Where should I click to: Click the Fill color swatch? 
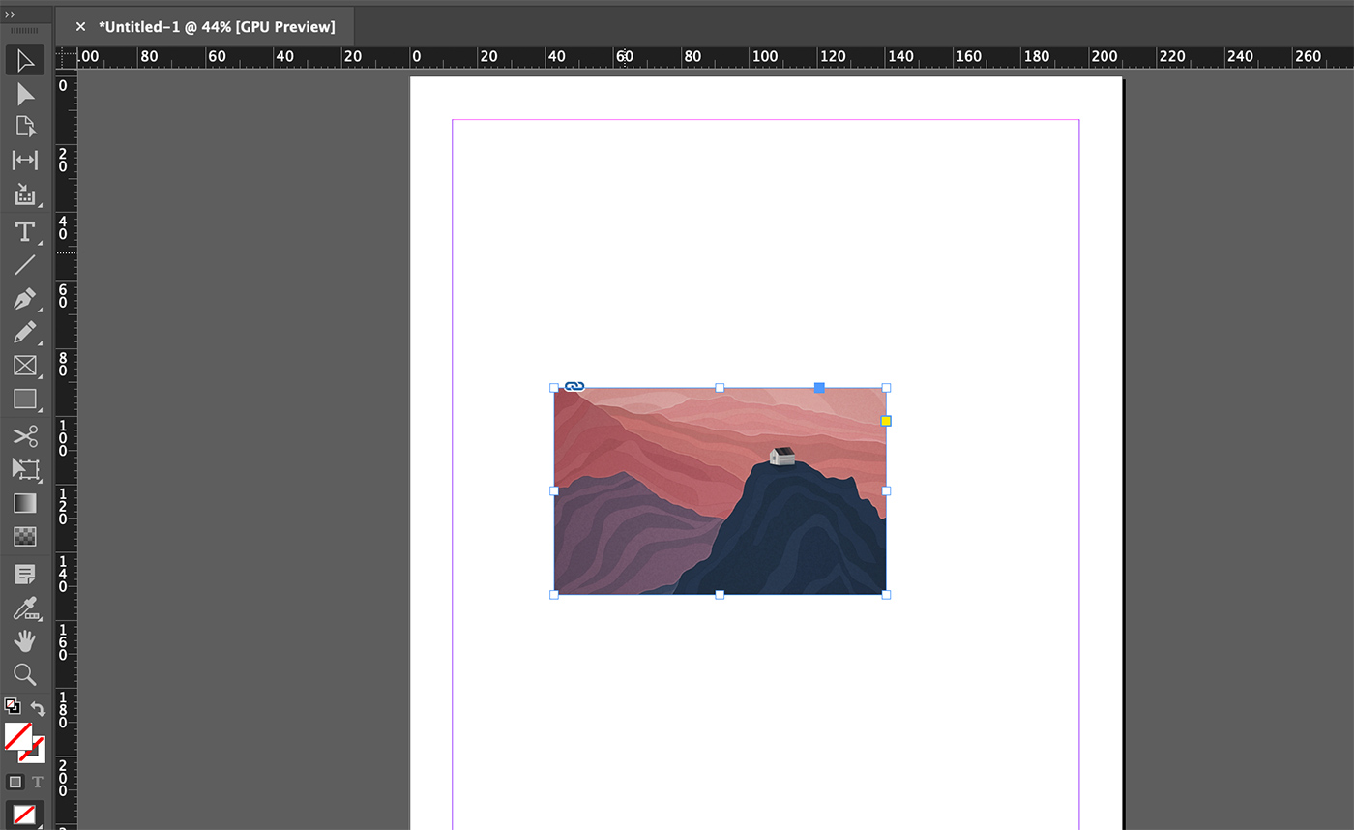18,737
